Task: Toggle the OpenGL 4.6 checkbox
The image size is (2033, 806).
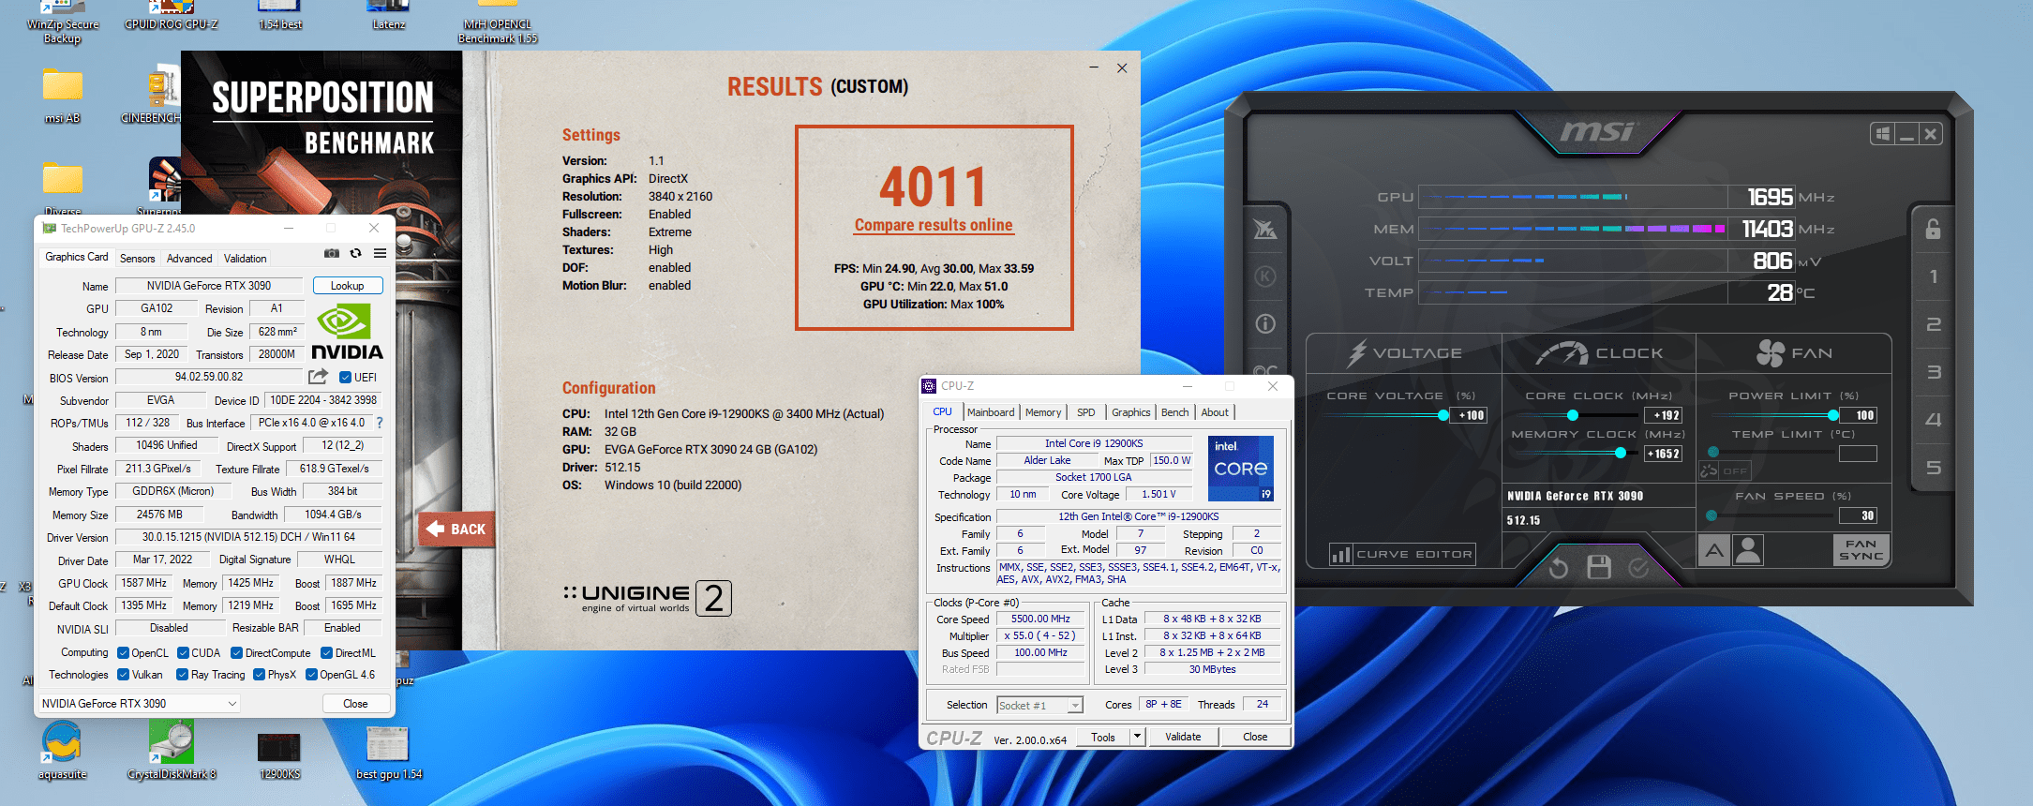Action: [311, 675]
